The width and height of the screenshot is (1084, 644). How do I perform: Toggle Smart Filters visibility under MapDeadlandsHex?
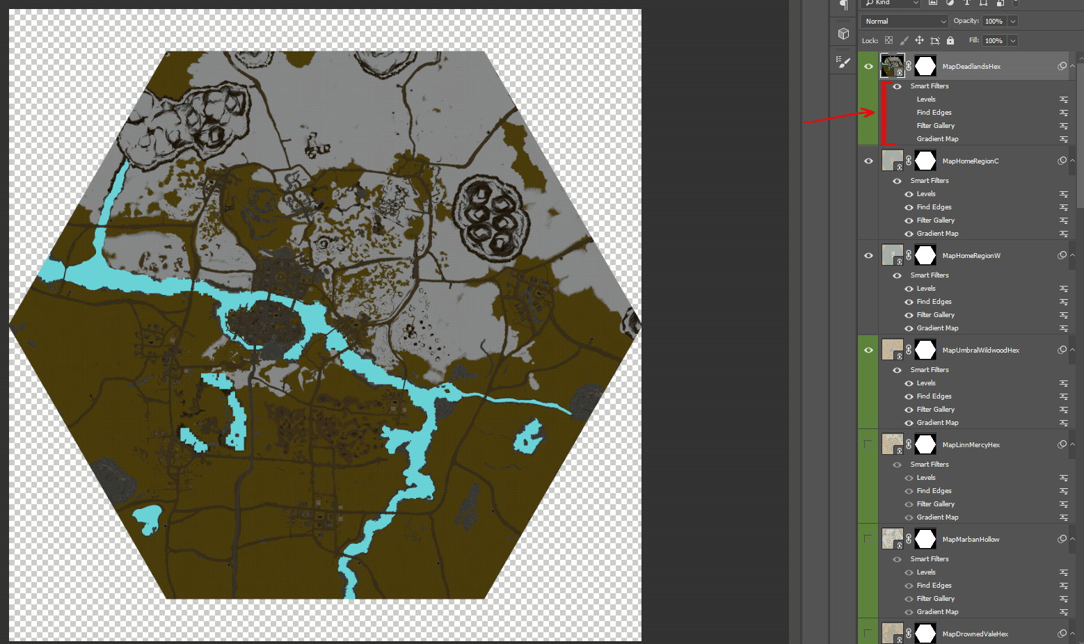pos(897,86)
